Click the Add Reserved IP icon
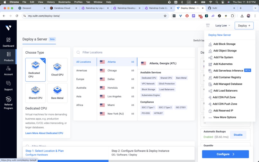Screen dimensions: 259x162 coord(210,111)
